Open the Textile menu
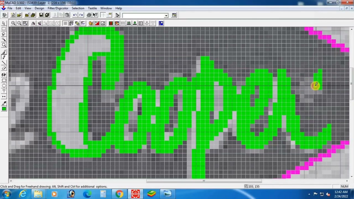Image resolution: width=354 pixels, height=199 pixels. [x=92, y=8]
